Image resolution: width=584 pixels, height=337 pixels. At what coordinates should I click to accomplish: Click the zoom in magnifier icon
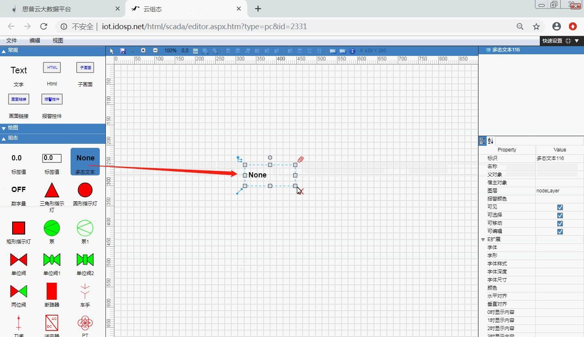143,51
